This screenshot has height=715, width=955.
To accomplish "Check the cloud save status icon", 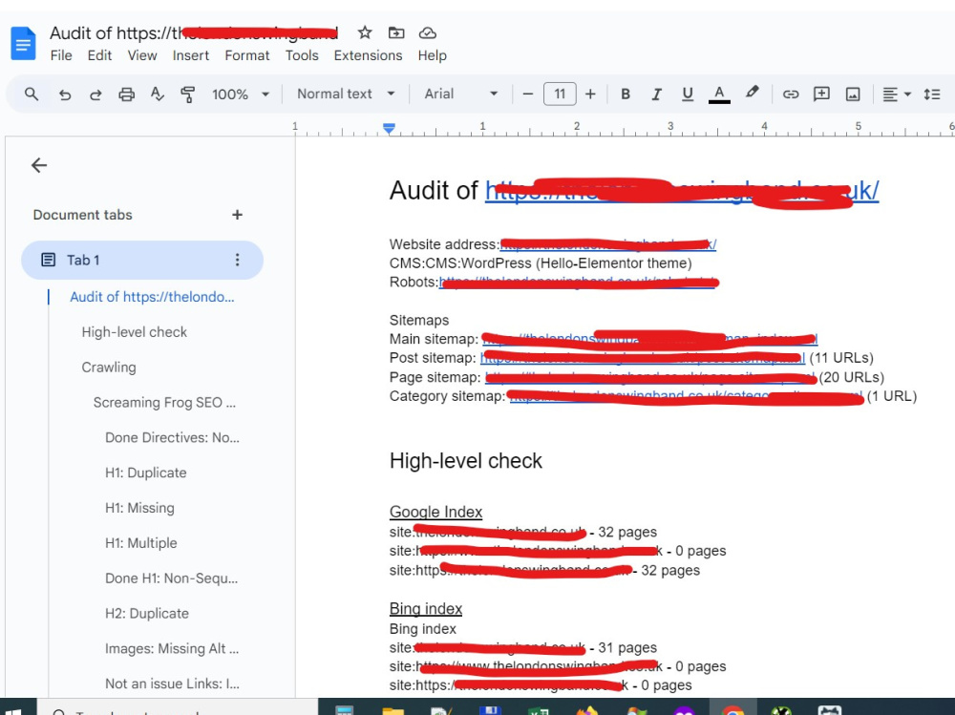I will [428, 32].
